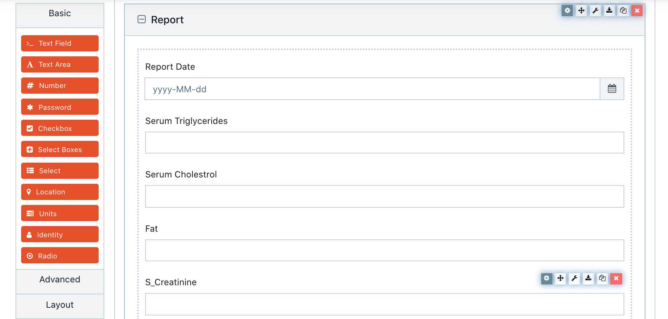Click the Report Date input field
Image resolution: width=668 pixels, height=319 pixels.
pyautogui.click(x=372, y=89)
